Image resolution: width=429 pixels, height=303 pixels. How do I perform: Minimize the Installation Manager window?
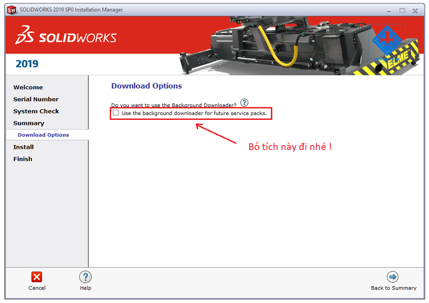point(389,11)
